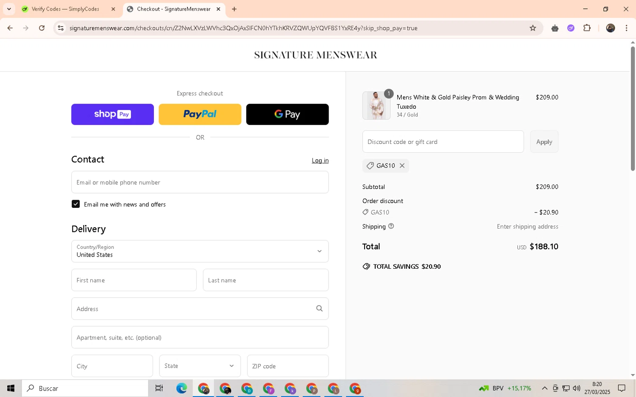Screen dimensions: 636x397
Task: Remove the GAS10 discount code
Action: [x=402, y=165]
